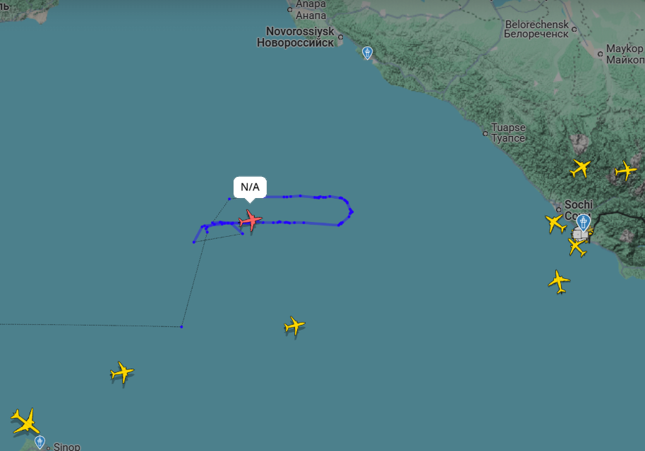The width and height of the screenshot is (645, 451).
Task: Select the yellow plane flying offshore south of Sochi
Action: tap(559, 282)
